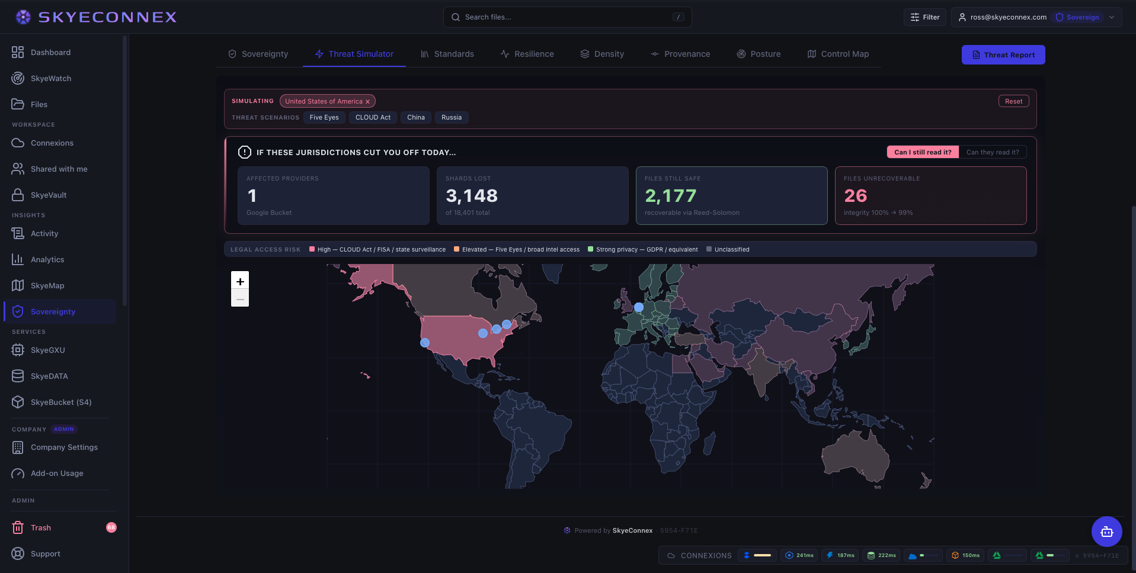Click the 187ms Azure connexion chip

pyautogui.click(x=840, y=555)
